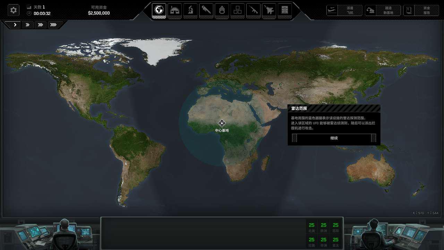Open the stores boxes screen
The height and width of the screenshot is (250, 444).
click(238, 10)
